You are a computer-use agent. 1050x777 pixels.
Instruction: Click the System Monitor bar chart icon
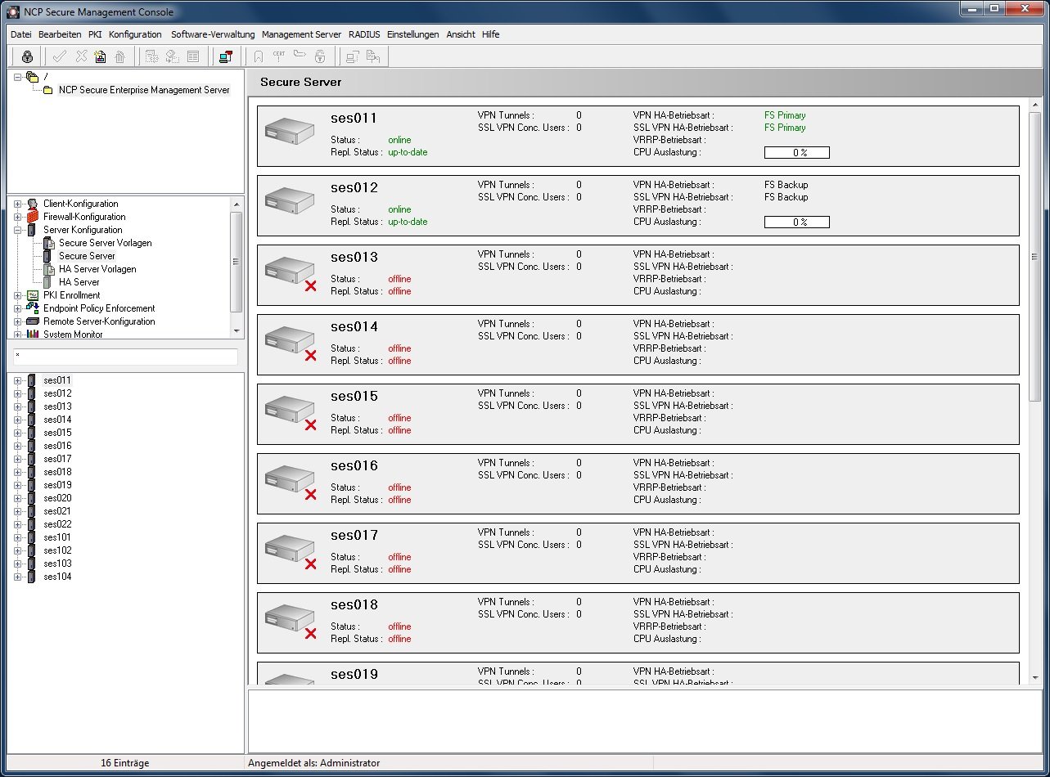click(x=33, y=335)
